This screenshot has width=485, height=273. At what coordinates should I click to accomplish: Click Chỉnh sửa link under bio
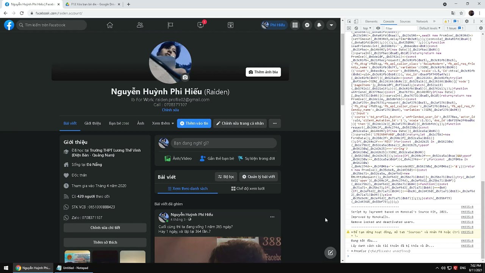pos(170,110)
